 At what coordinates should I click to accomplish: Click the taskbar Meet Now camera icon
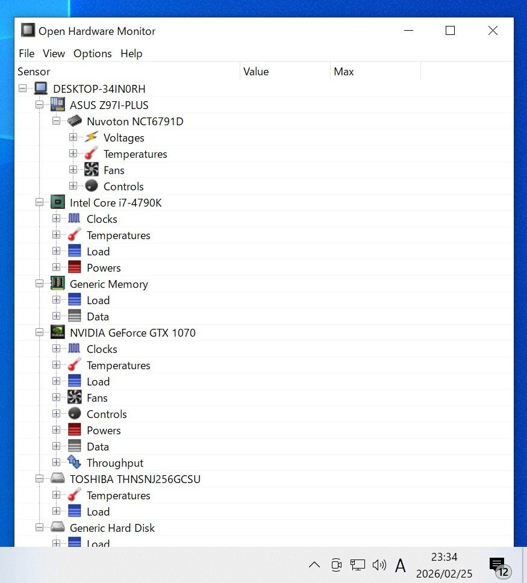tap(336, 565)
